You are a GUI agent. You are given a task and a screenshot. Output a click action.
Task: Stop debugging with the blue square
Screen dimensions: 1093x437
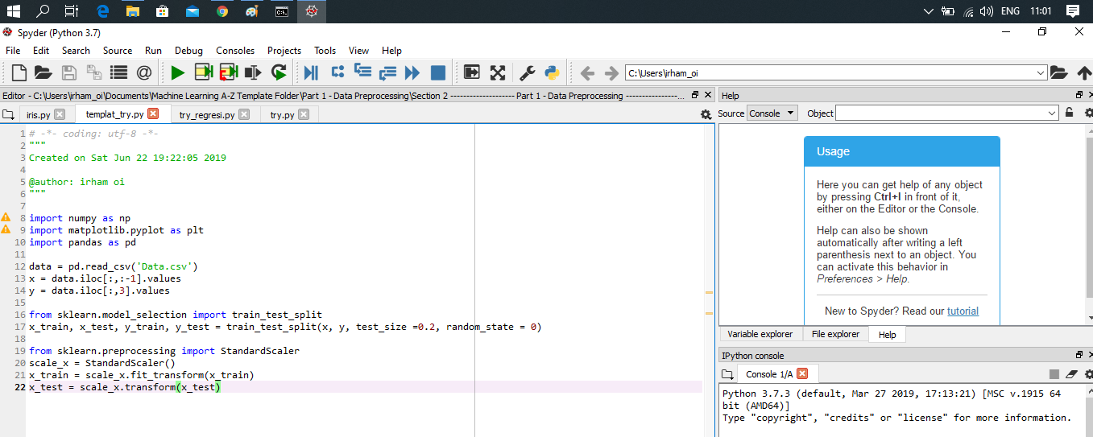coord(438,72)
